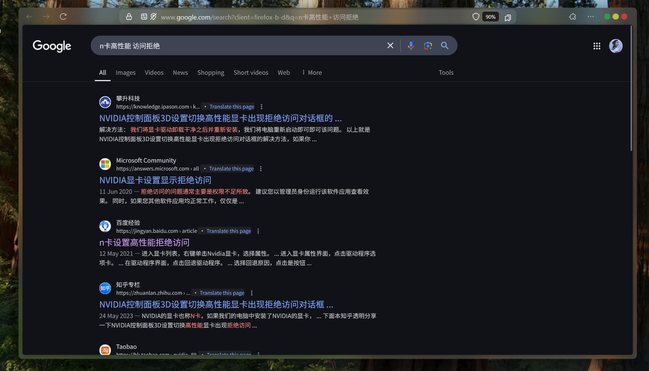Image resolution: width=649 pixels, height=371 pixels.
Task: Open the search Tools options
Action: tap(446, 72)
